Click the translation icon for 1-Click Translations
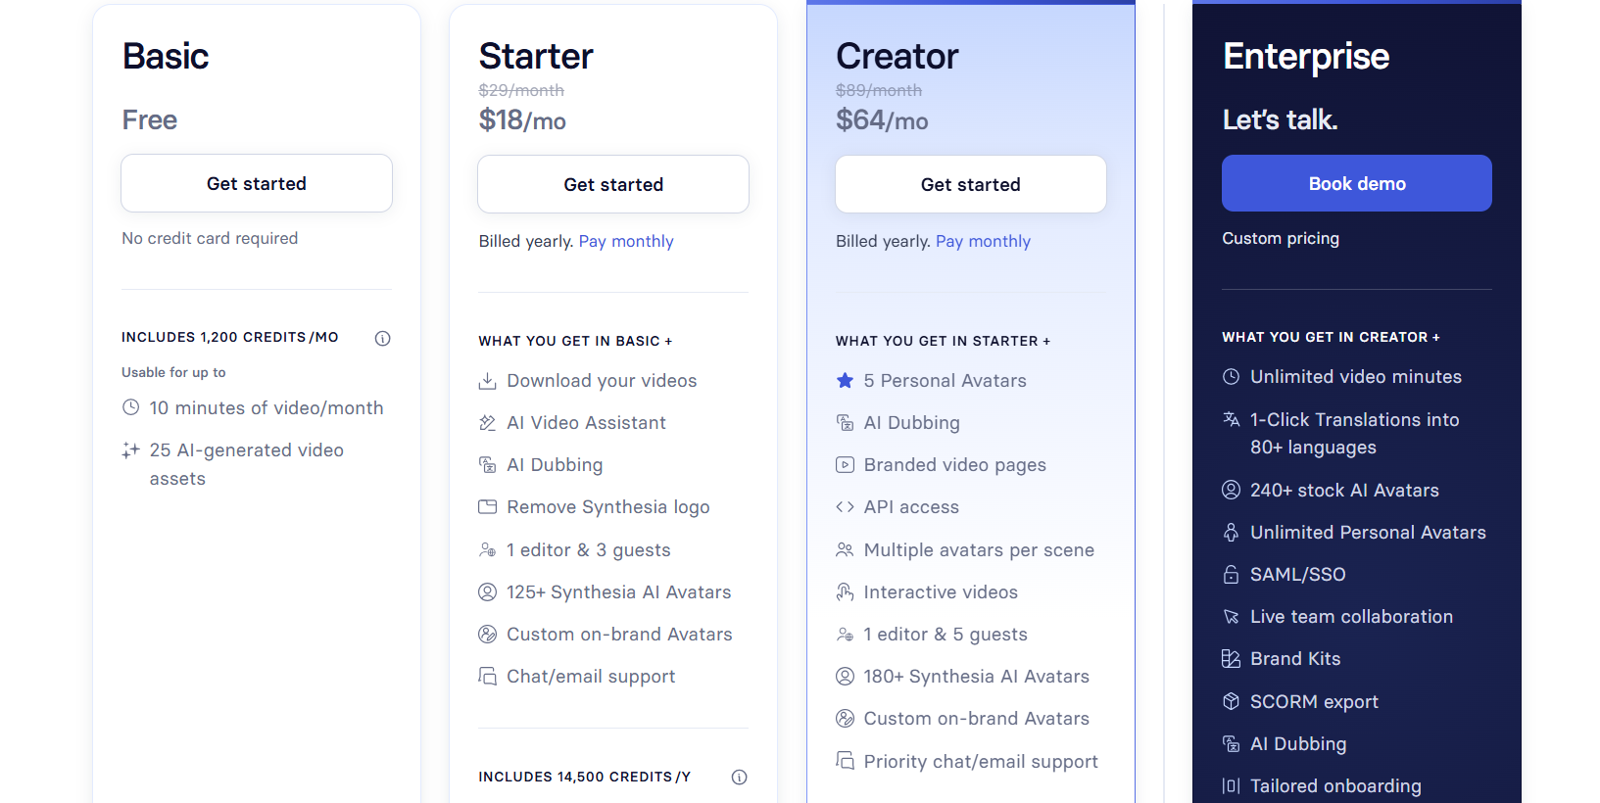The width and height of the screenshot is (1600, 803). pos(1232,420)
